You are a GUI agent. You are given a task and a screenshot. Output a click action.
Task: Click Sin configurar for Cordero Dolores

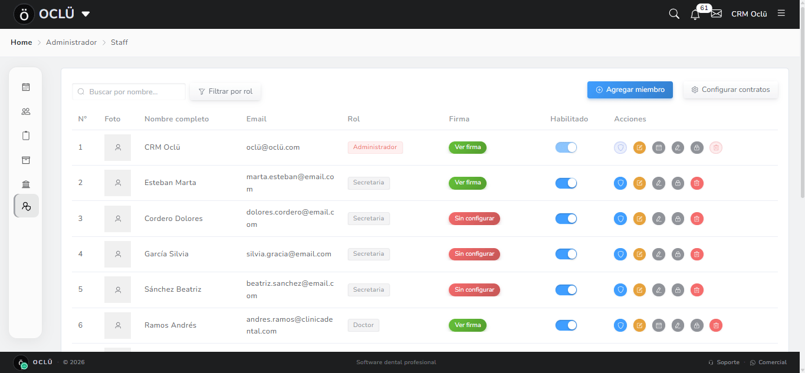click(474, 219)
